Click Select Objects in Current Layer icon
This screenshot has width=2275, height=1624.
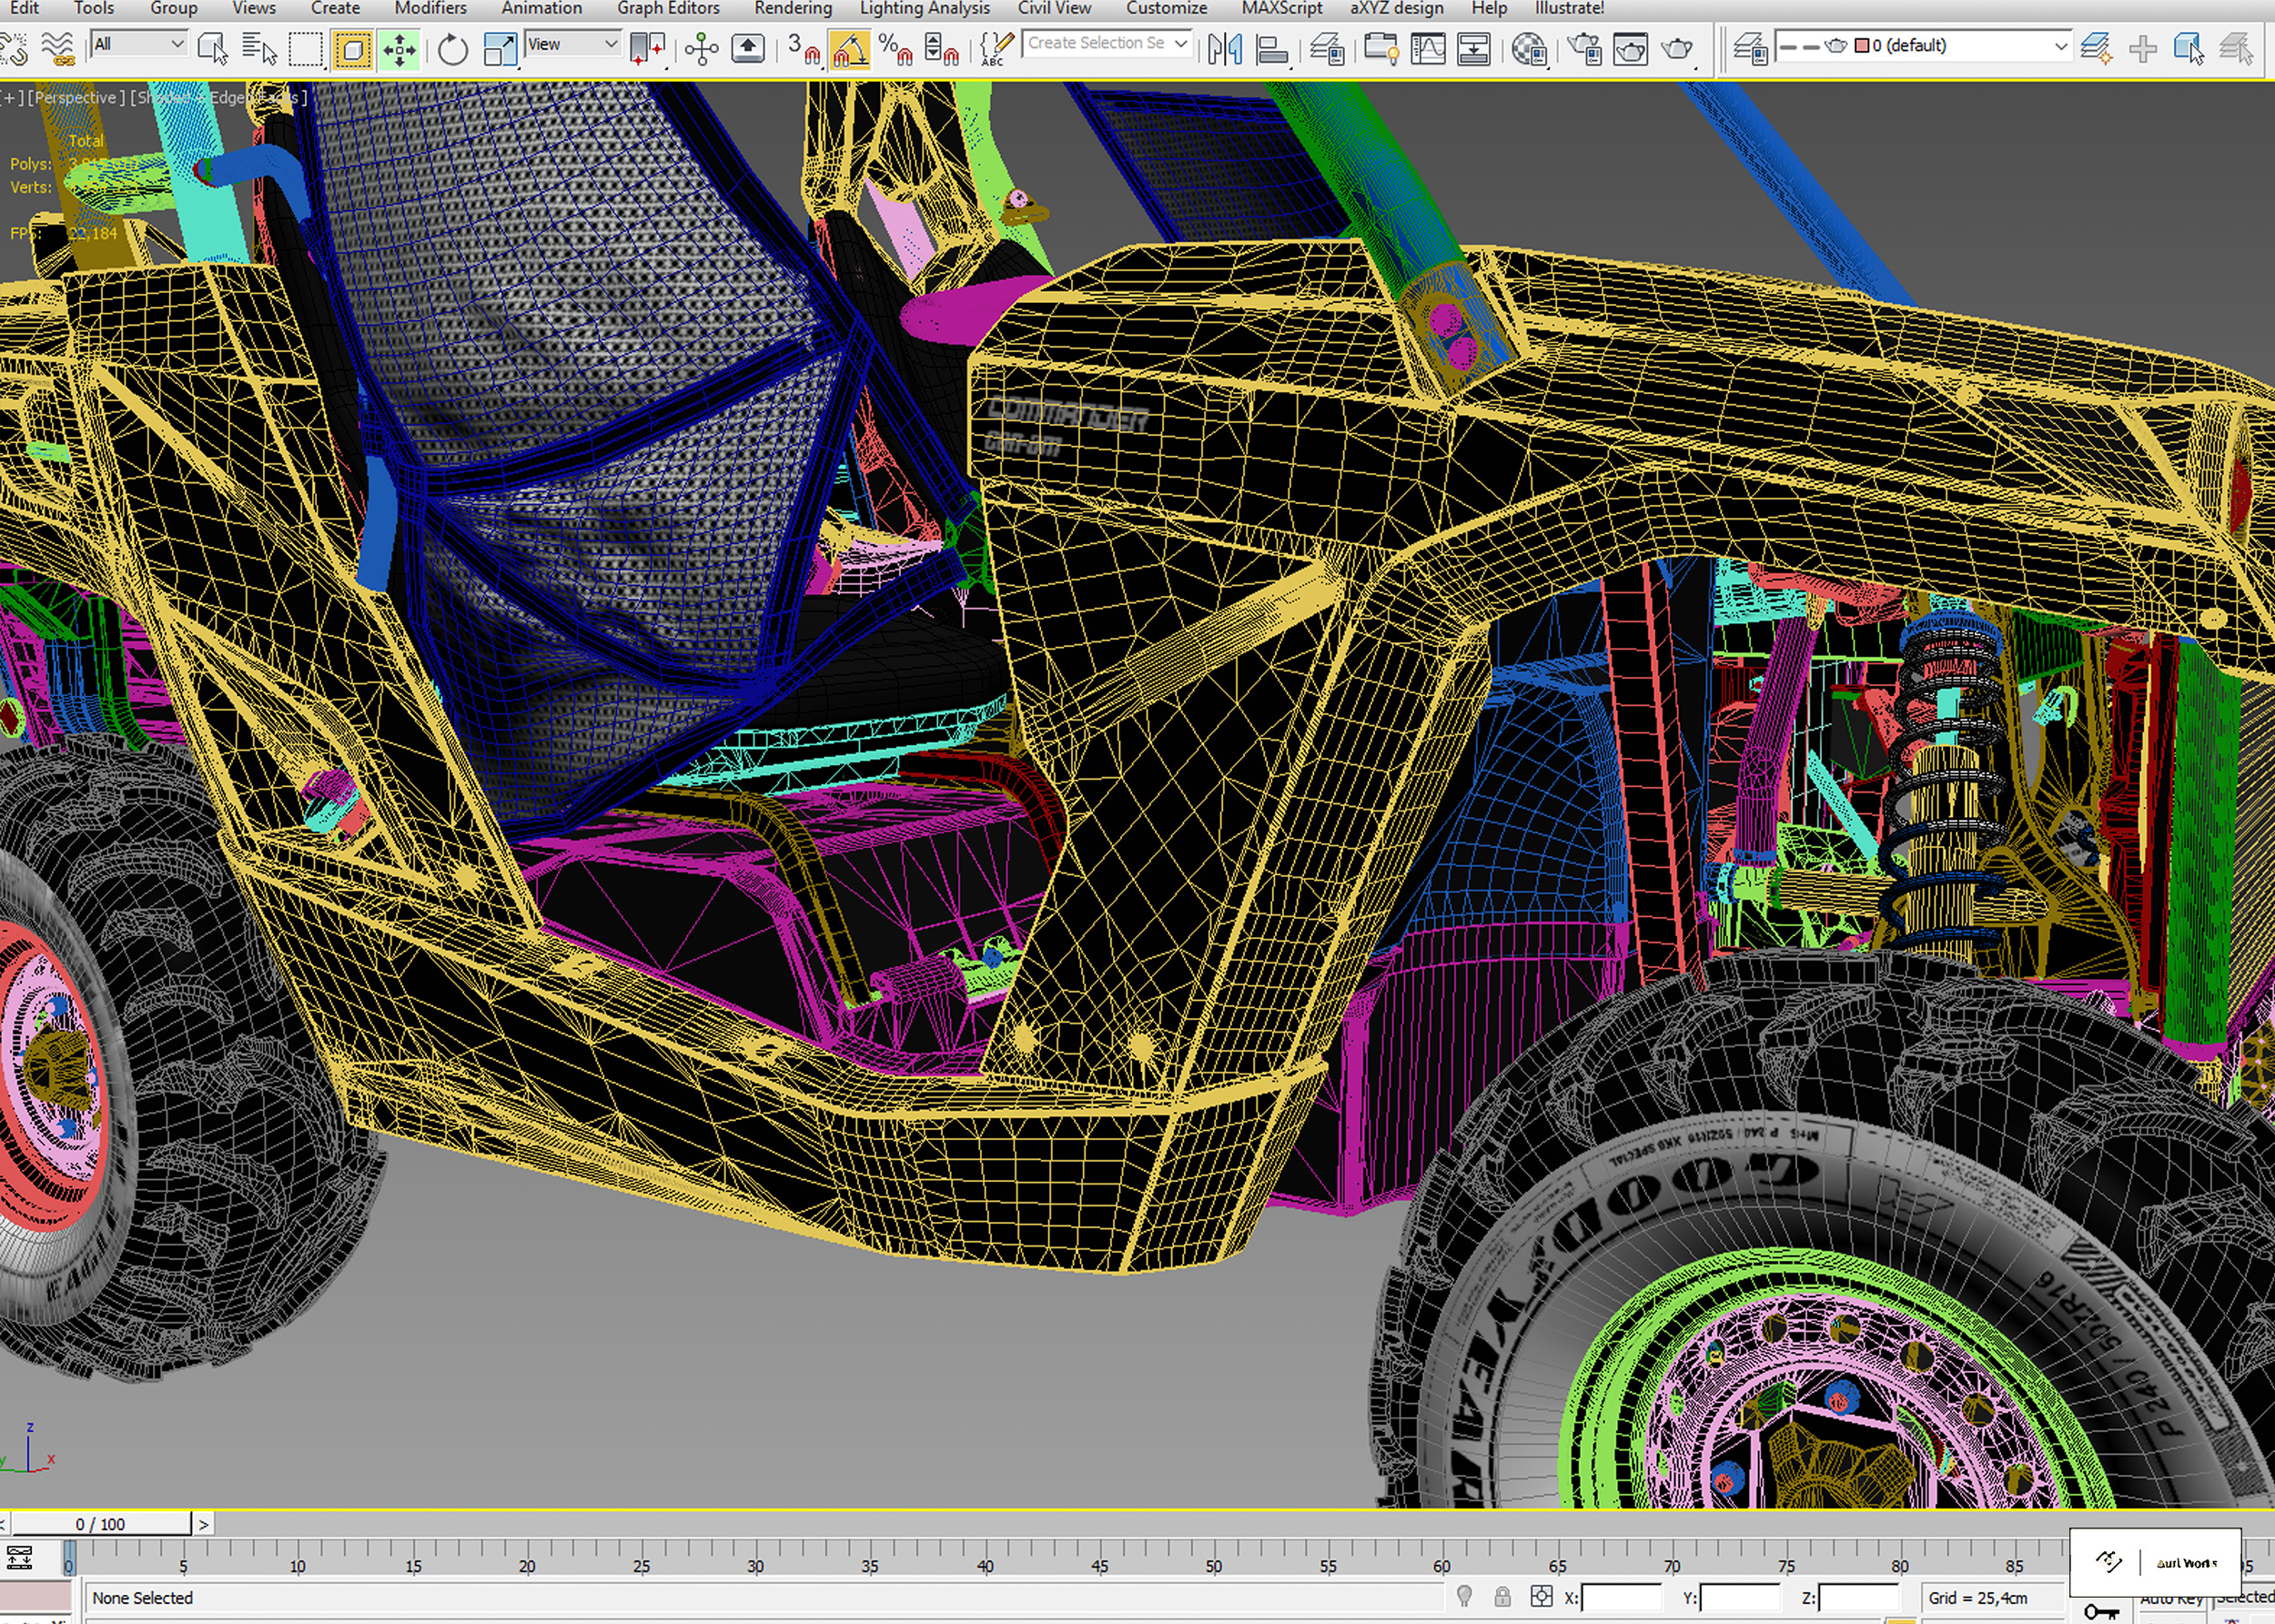click(2188, 48)
